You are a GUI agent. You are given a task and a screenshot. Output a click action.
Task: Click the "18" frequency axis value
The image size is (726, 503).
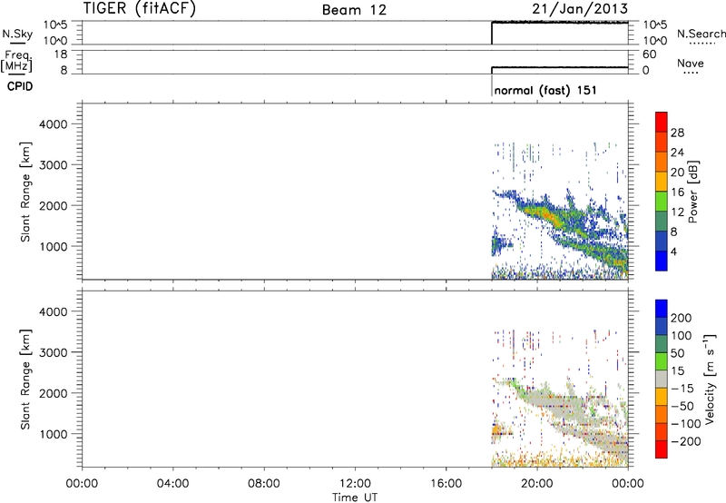pyautogui.click(x=61, y=54)
